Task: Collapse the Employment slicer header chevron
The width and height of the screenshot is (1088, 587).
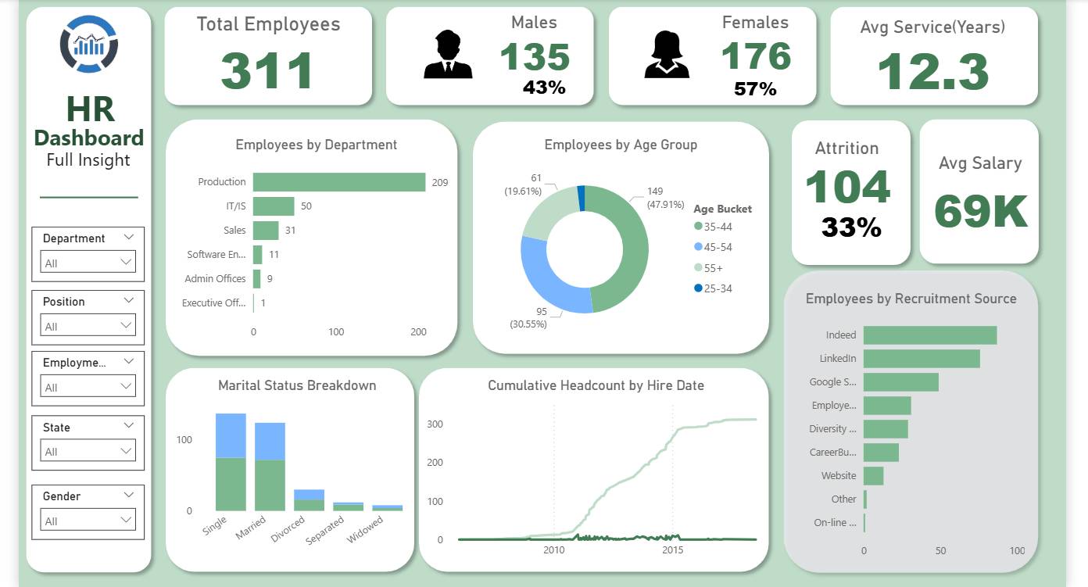Action: [129, 361]
